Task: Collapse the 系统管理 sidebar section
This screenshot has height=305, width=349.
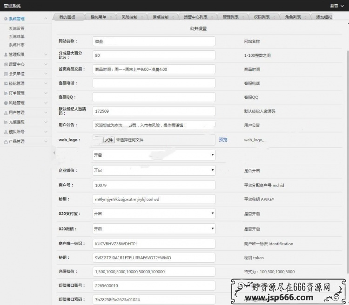Action: 46,19
